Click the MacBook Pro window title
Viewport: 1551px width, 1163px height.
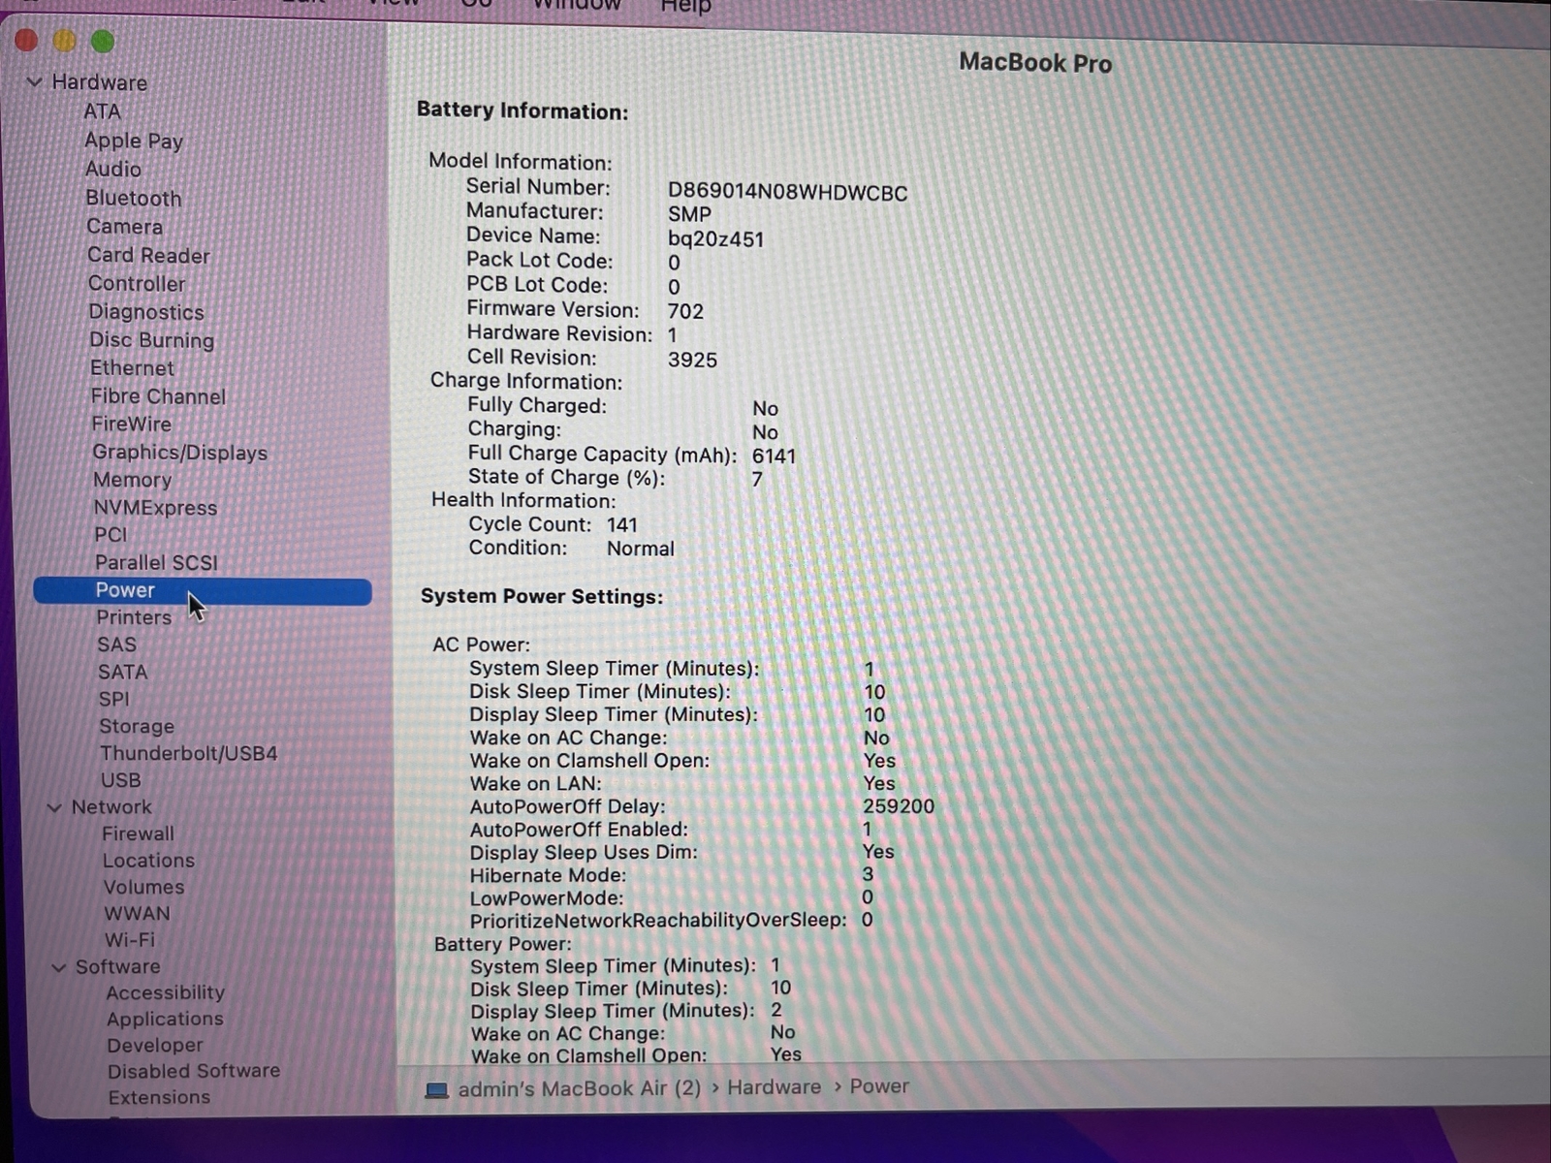[x=1035, y=63]
